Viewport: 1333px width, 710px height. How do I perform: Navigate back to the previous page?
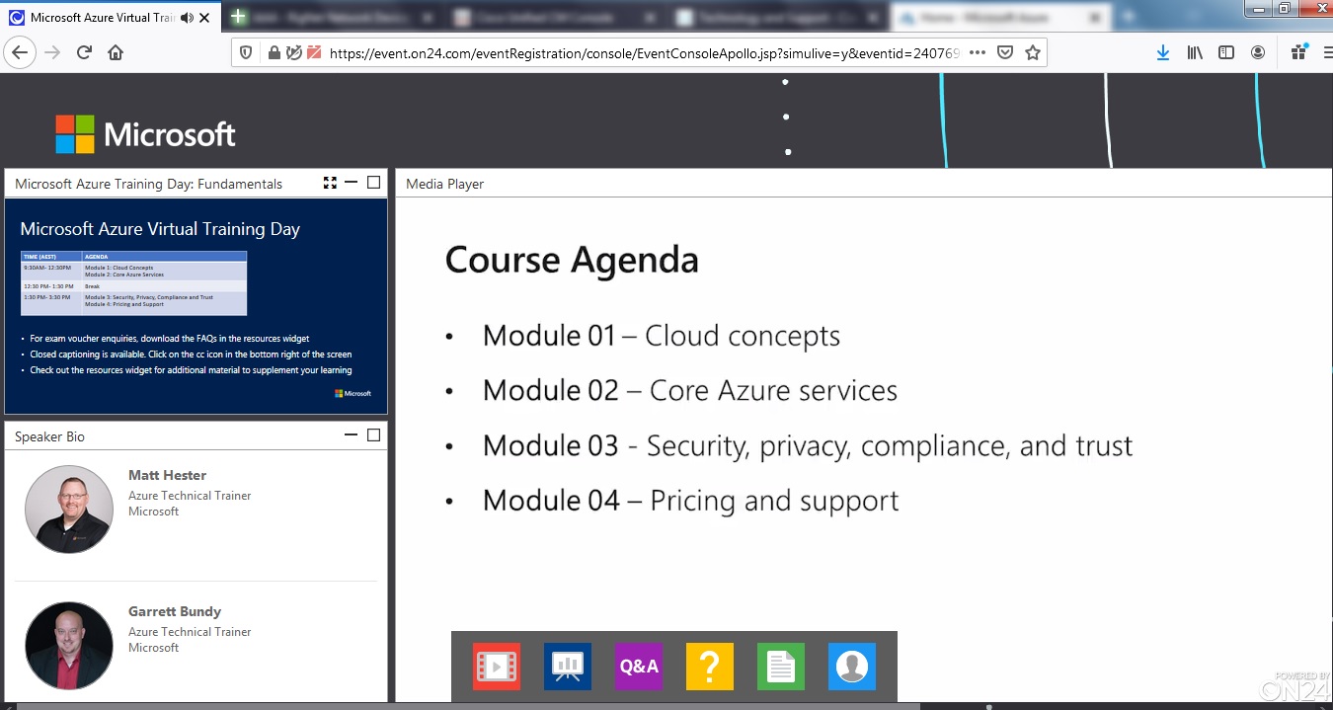click(x=20, y=51)
